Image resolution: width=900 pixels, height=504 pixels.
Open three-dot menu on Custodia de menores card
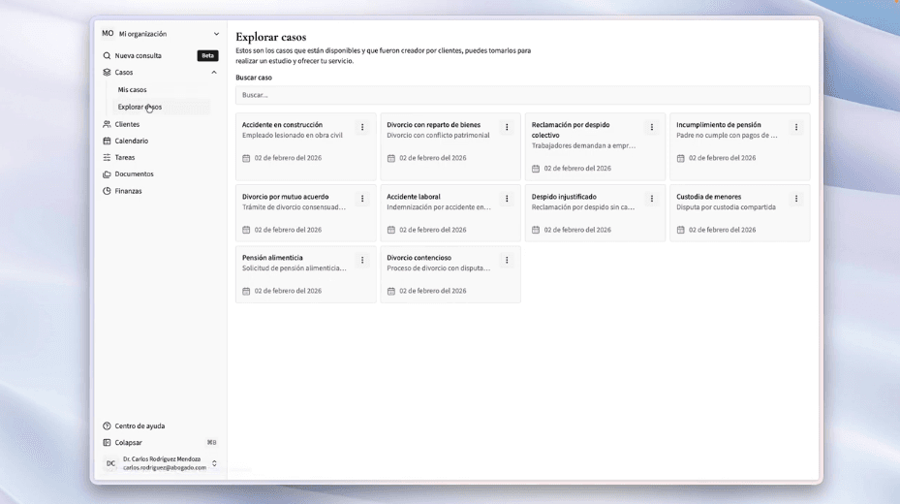[x=796, y=199]
